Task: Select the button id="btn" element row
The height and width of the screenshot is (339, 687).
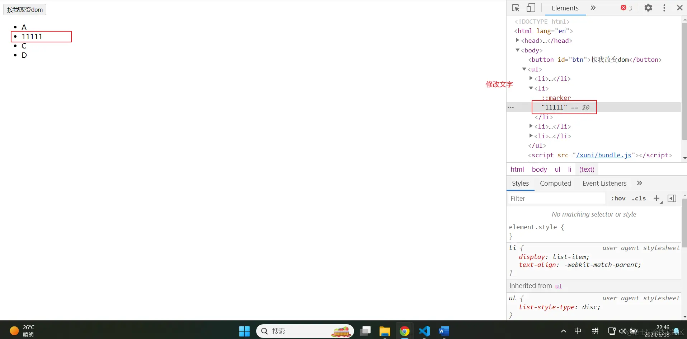Action: click(594, 60)
